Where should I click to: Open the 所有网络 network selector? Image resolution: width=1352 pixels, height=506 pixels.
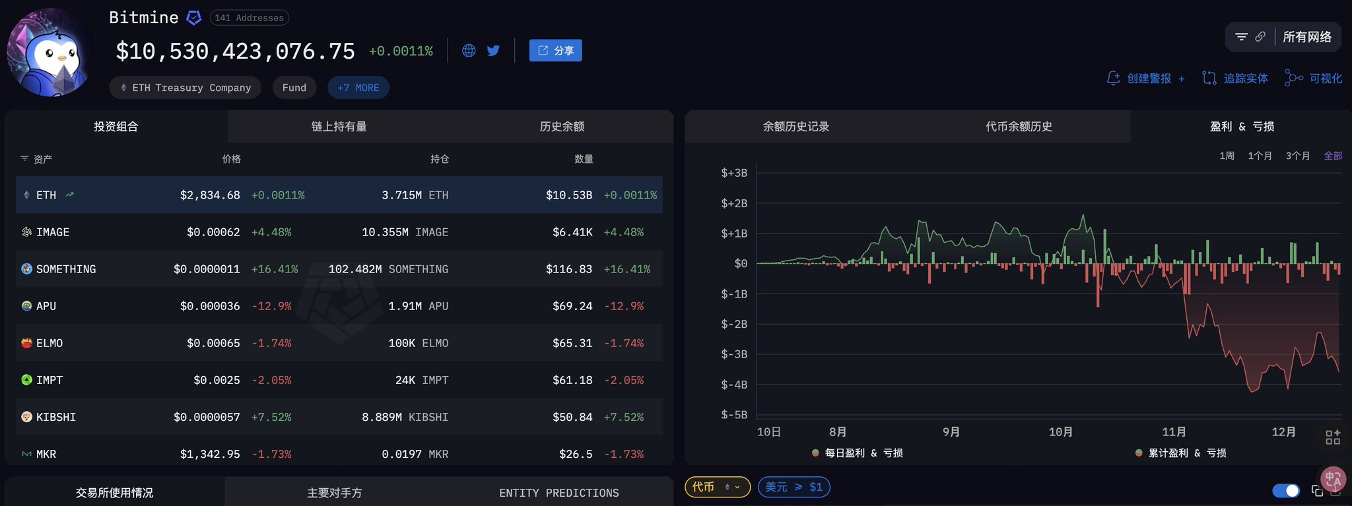(1306, 37)
